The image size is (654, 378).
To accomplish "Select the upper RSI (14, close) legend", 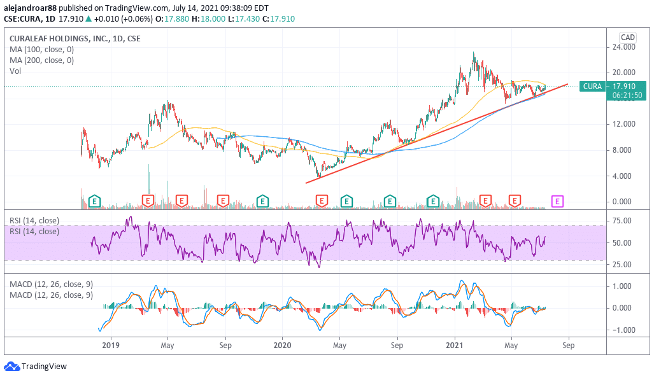I will click(34, 220).
